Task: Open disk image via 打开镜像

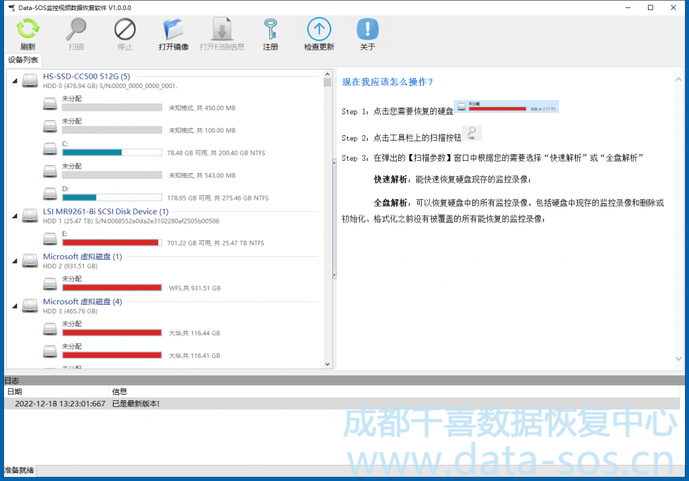Action: (x=174, y=34)
